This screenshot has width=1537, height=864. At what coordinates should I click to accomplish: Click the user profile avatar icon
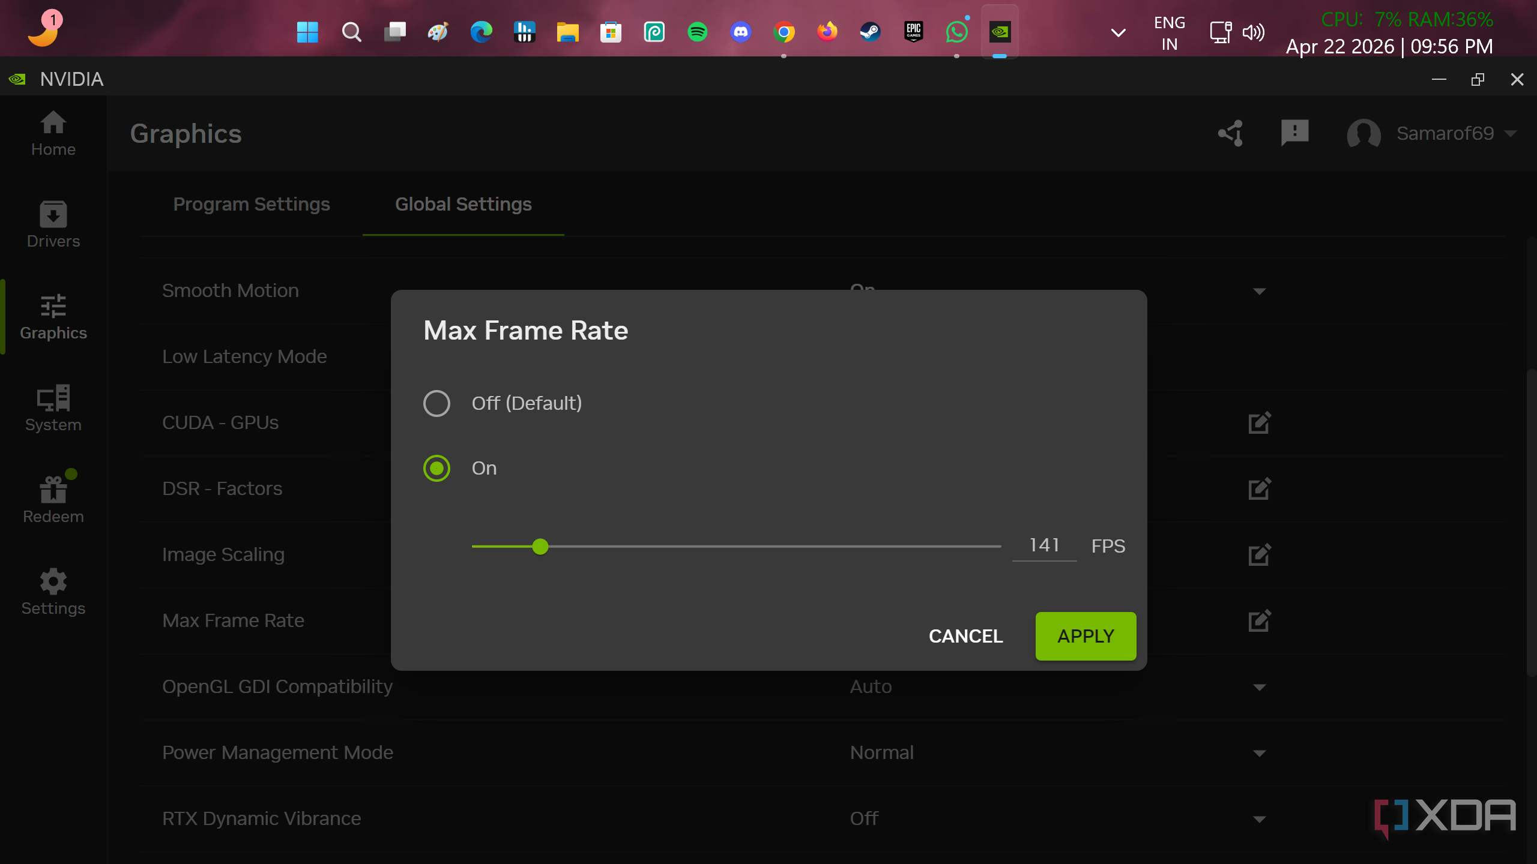[x=1363, y=133]
